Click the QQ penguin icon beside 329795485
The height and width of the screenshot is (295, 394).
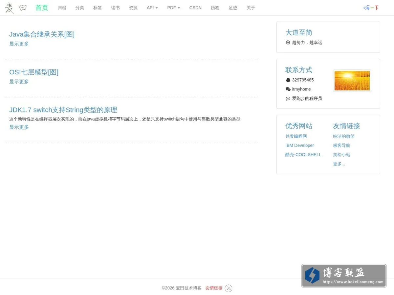[288, 80]
